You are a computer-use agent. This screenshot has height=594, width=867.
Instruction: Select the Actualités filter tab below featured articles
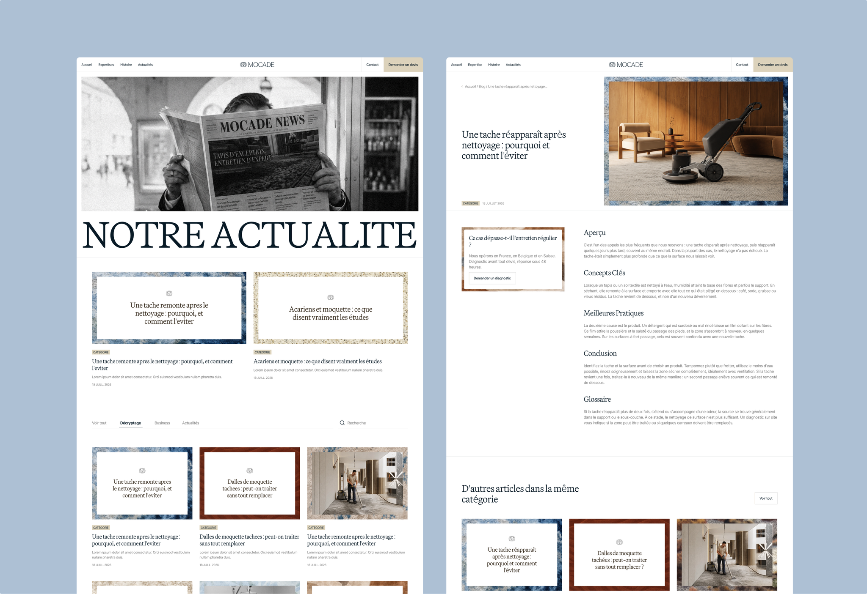(191, 423)
